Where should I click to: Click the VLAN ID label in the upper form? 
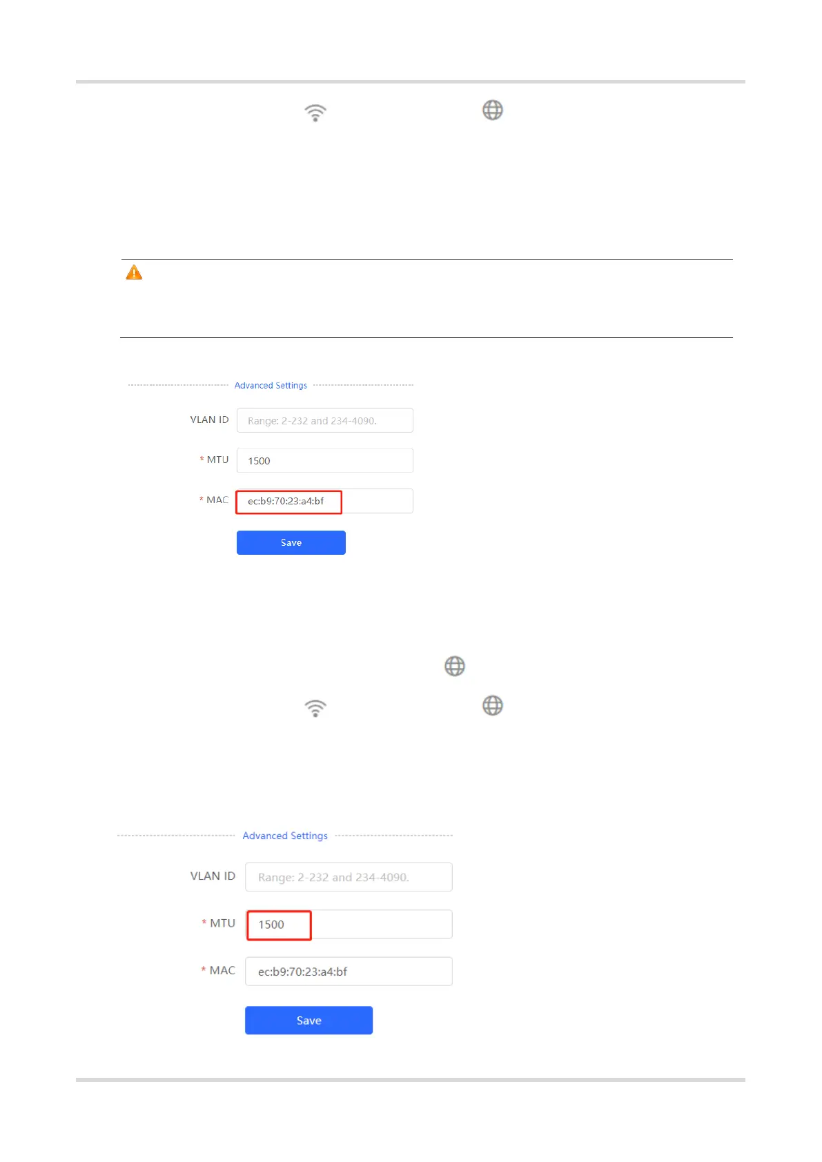(209, 420)
